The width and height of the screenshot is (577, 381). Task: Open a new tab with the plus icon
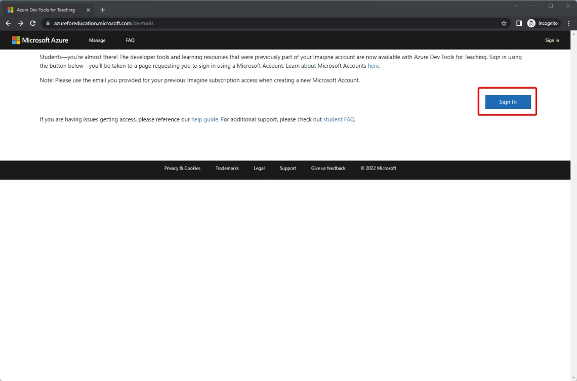click(x=103, y=10)
